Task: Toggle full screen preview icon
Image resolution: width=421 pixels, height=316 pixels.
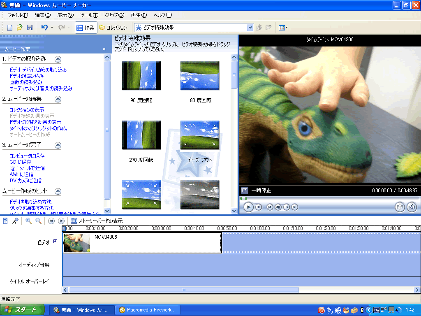Action: pos(245,191)
